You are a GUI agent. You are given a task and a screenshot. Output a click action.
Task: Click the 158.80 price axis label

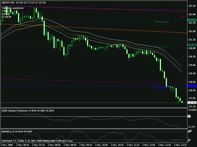point(192,82)
